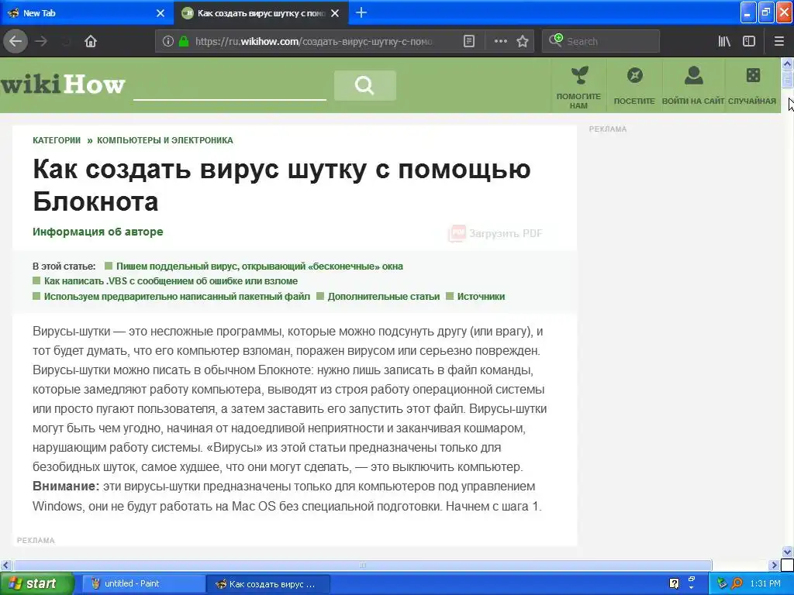Close the New Tab tab
Image resolution: width=794 pixels, height=595 pixels.
[x=161, y=13]
